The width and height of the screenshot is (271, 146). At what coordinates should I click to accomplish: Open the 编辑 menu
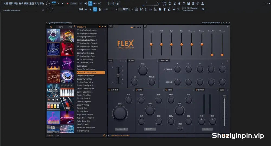point(11,4)
